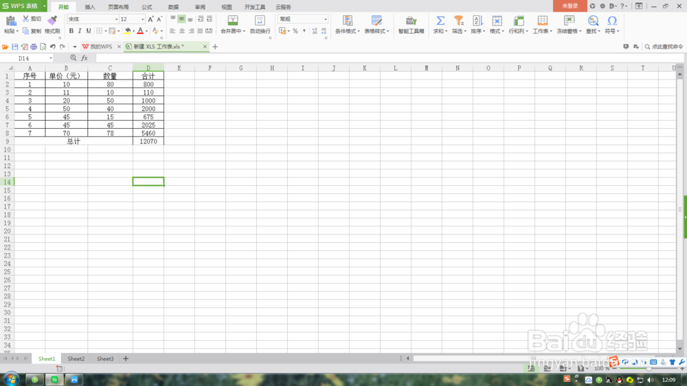This screenshot has height=386, width=687.
Task: Click the percent style icon
Action: [295, 31]
